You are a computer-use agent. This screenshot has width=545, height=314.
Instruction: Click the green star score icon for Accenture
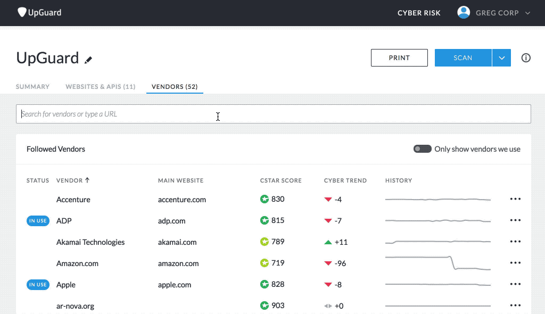click(x=265, y=199)
